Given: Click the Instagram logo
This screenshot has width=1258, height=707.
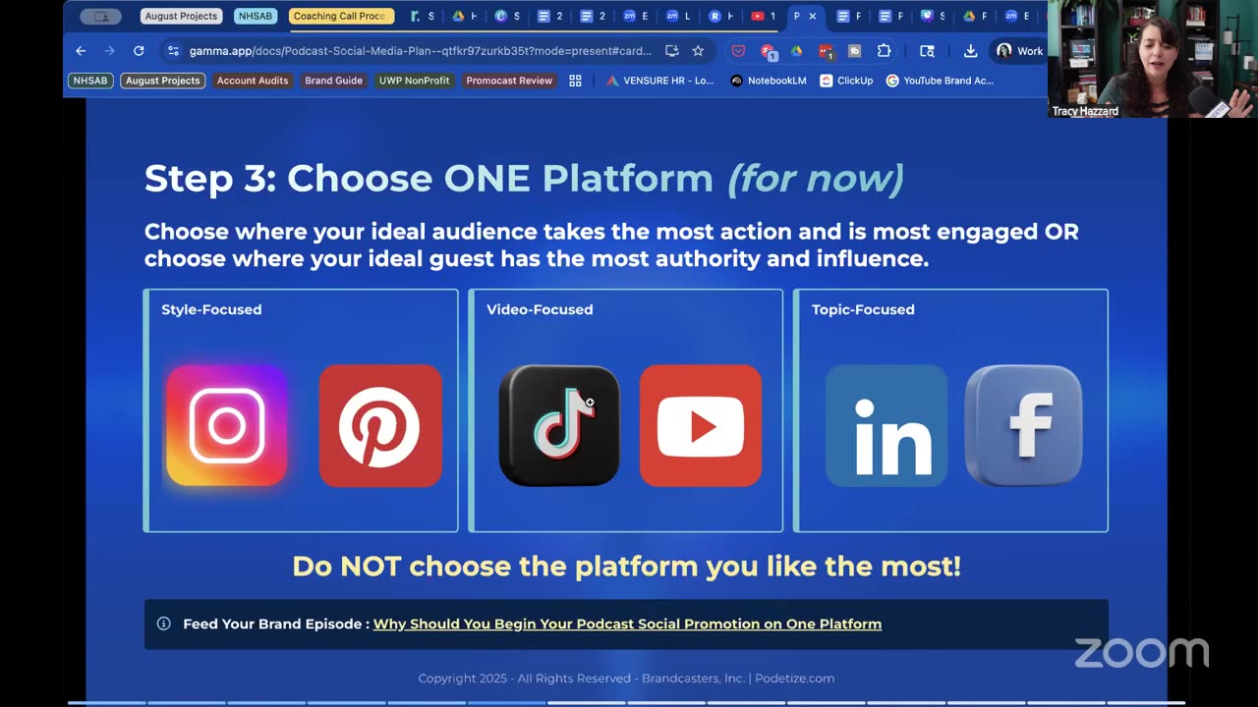Looking at the screenshot, I should point(227,425).
